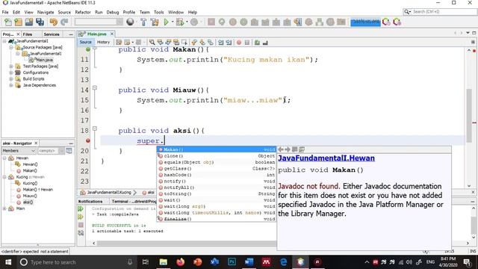Click the Redo arrow icon
This screenshot has width=478, height=269.
click(64, 22)
